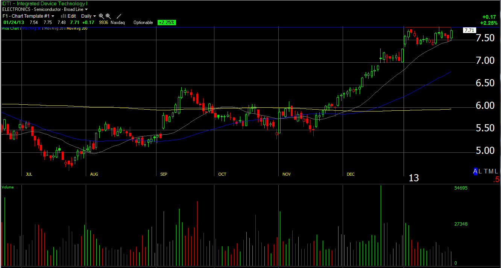Click the MovAvg 20 legend label
Image resolution: width=501 pixels, height=268 pixels.
[x=54, y=28]
